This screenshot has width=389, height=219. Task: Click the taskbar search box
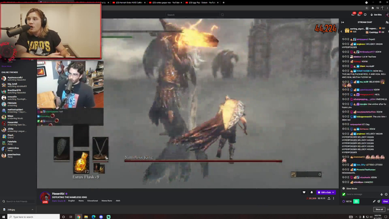click(33, 217)
